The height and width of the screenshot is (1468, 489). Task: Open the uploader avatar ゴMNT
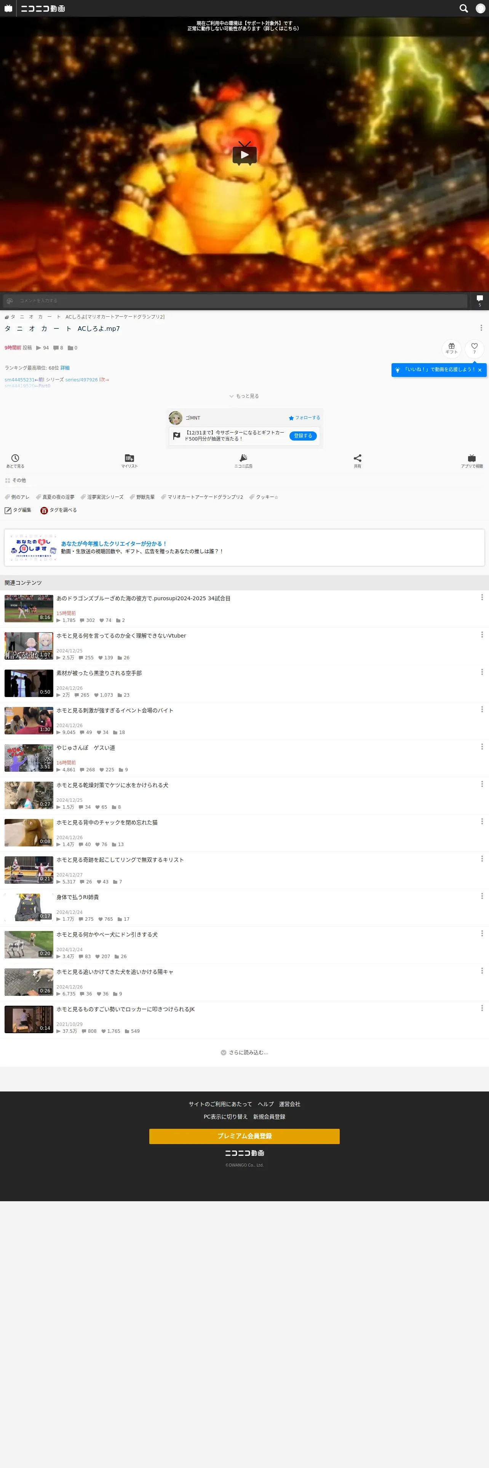pos(175,418)
